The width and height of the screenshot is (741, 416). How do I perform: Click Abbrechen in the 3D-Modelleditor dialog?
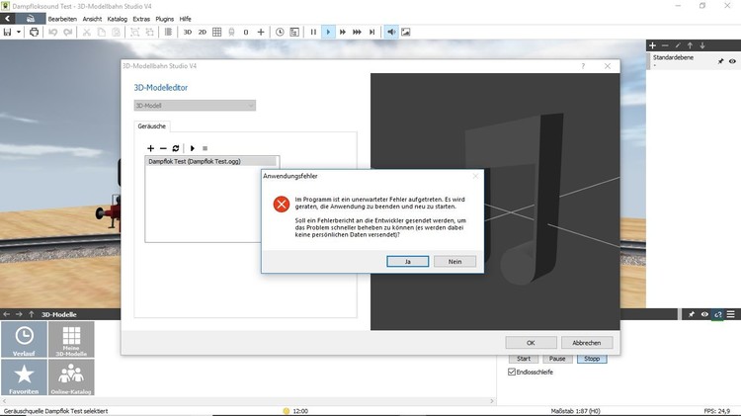pos(587,343)
